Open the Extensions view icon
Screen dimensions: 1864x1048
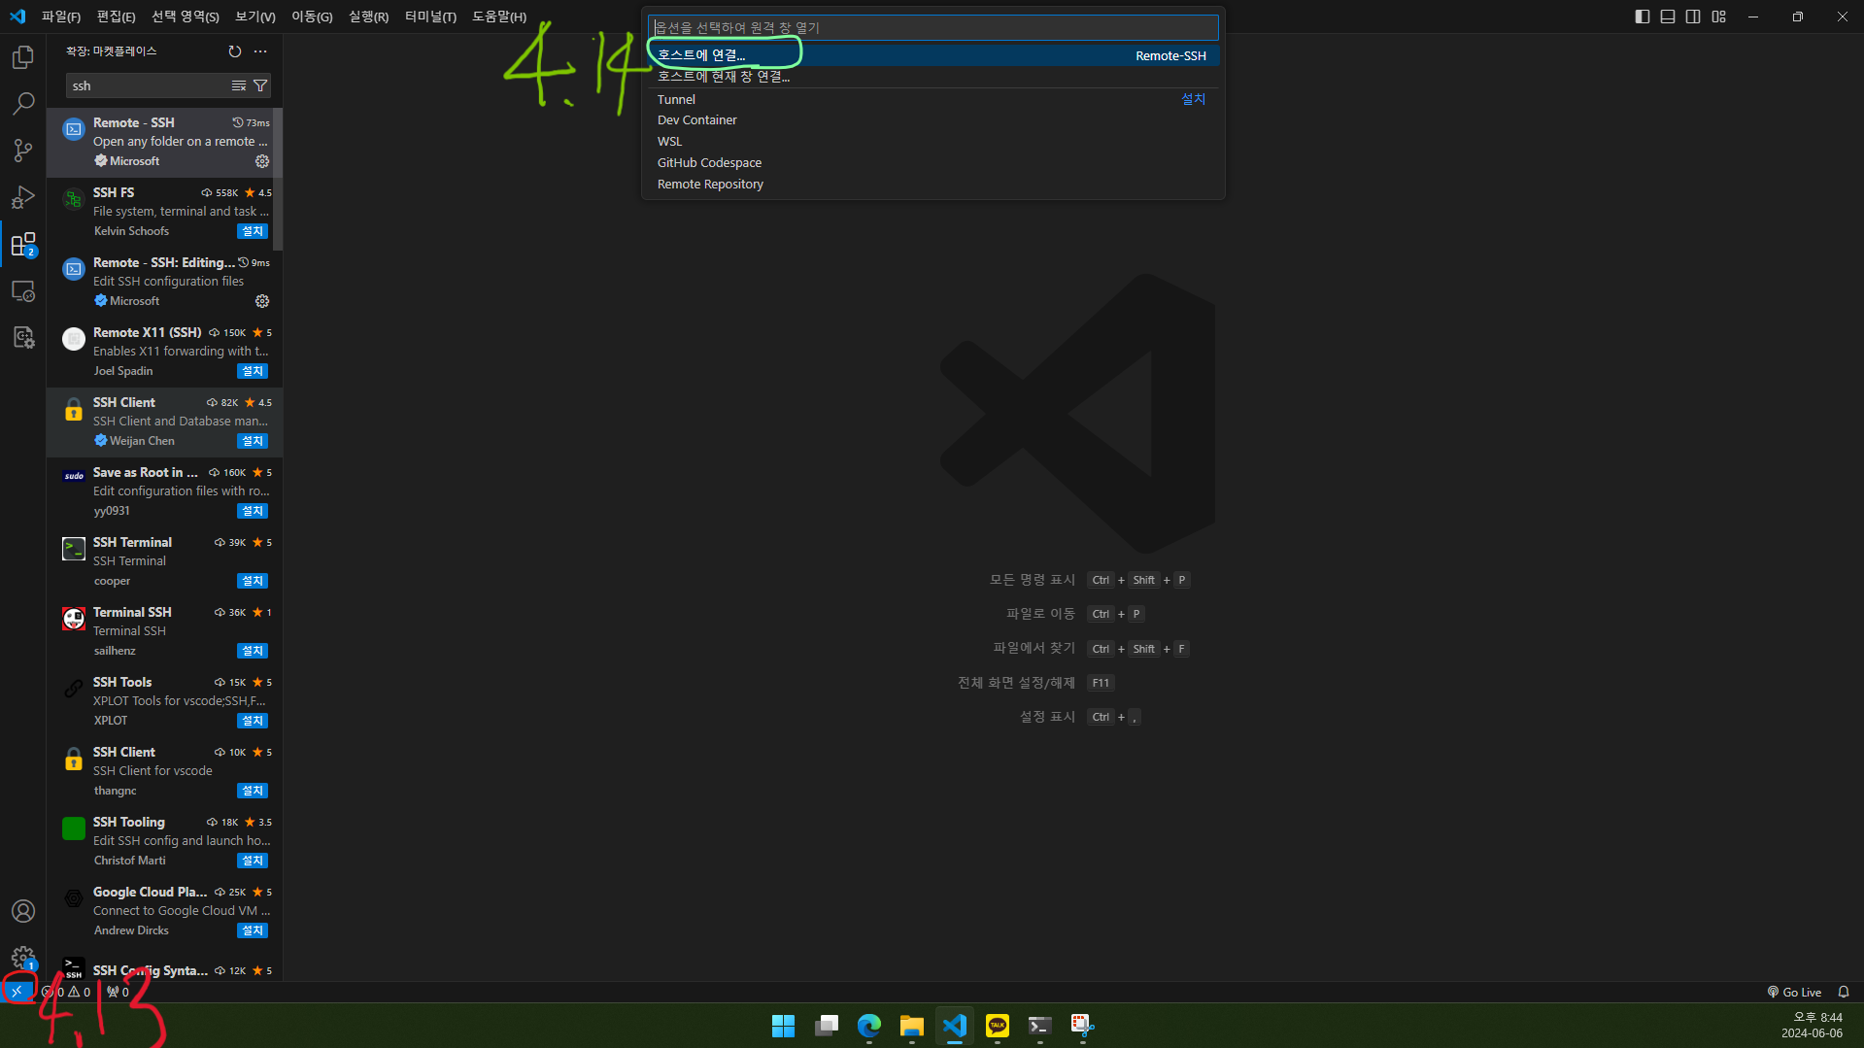(23, 244)
